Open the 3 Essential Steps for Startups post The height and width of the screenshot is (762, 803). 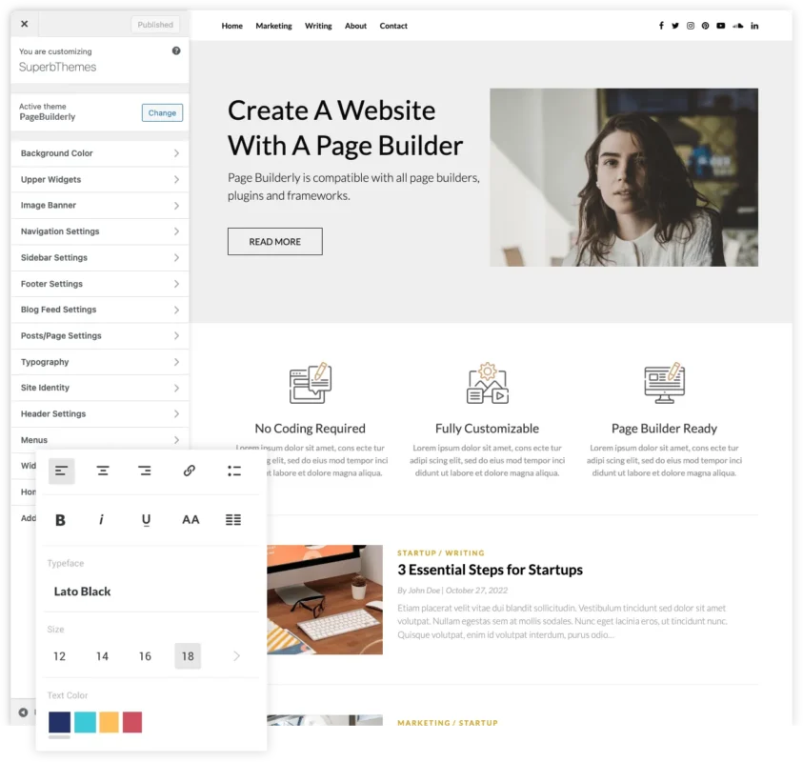pos(491,570)
